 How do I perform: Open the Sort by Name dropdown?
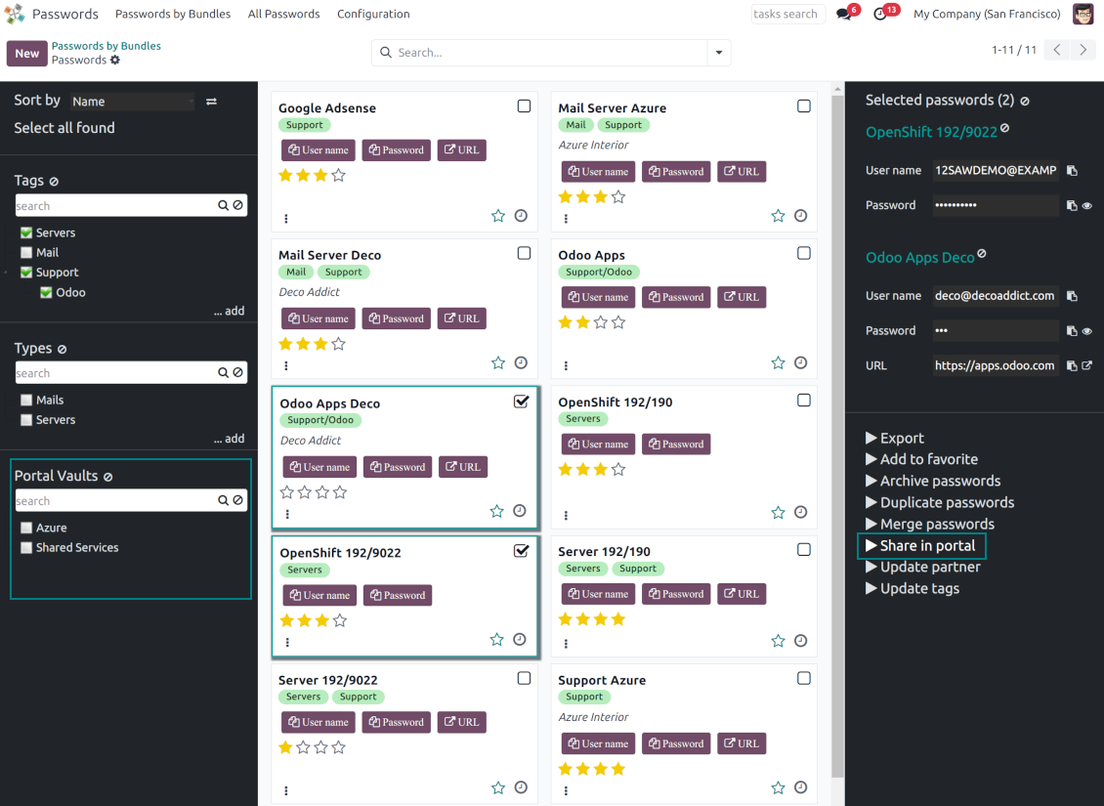tap(133, 102)
